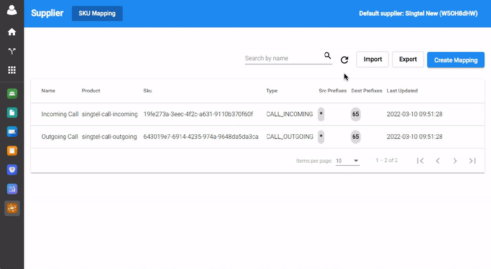Click the 65 dest prefix chip in Outgoing Call row
Image resolution: width=491 pixels, height=269 pixels.
coord(356,137)
